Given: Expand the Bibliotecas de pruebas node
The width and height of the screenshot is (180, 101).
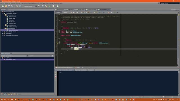Looking at the screenshot, I should [x=3, y=35].
